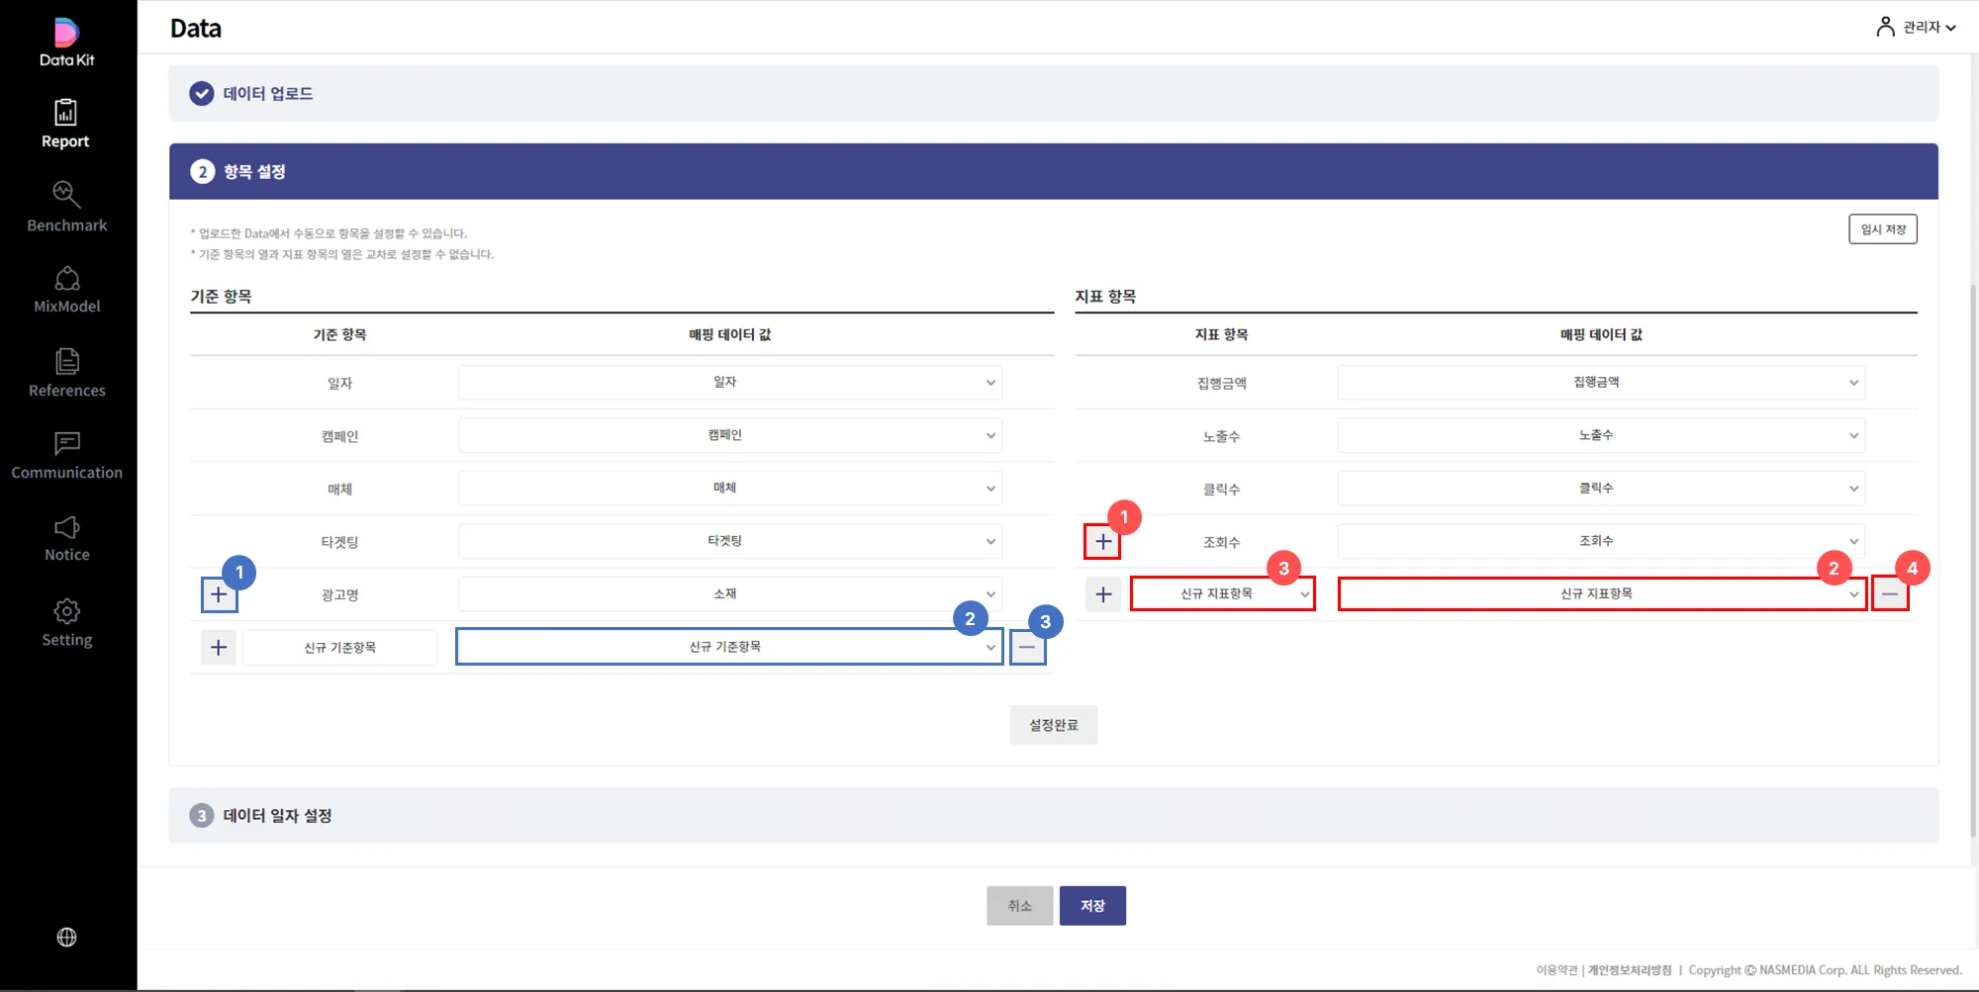The width and height of the screenshot is (1979, 992).
Task: Open the 클릭수 mapping dropdown
Action: [x=1601, y=489]
